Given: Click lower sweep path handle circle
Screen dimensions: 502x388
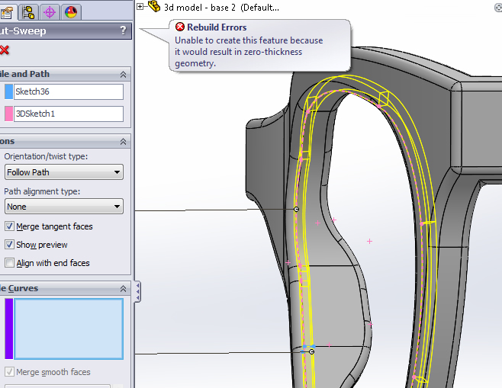Looking at the screenshot, I should [x=311, y=351].
